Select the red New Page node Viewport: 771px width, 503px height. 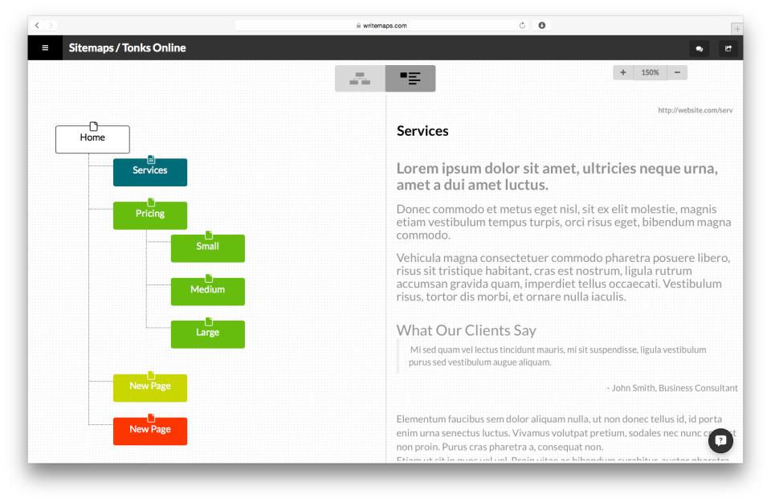[x=150, y=431]
